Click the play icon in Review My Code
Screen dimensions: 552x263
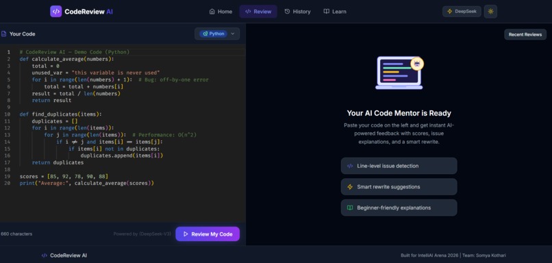pyautogui.click(x=186, y=234)
